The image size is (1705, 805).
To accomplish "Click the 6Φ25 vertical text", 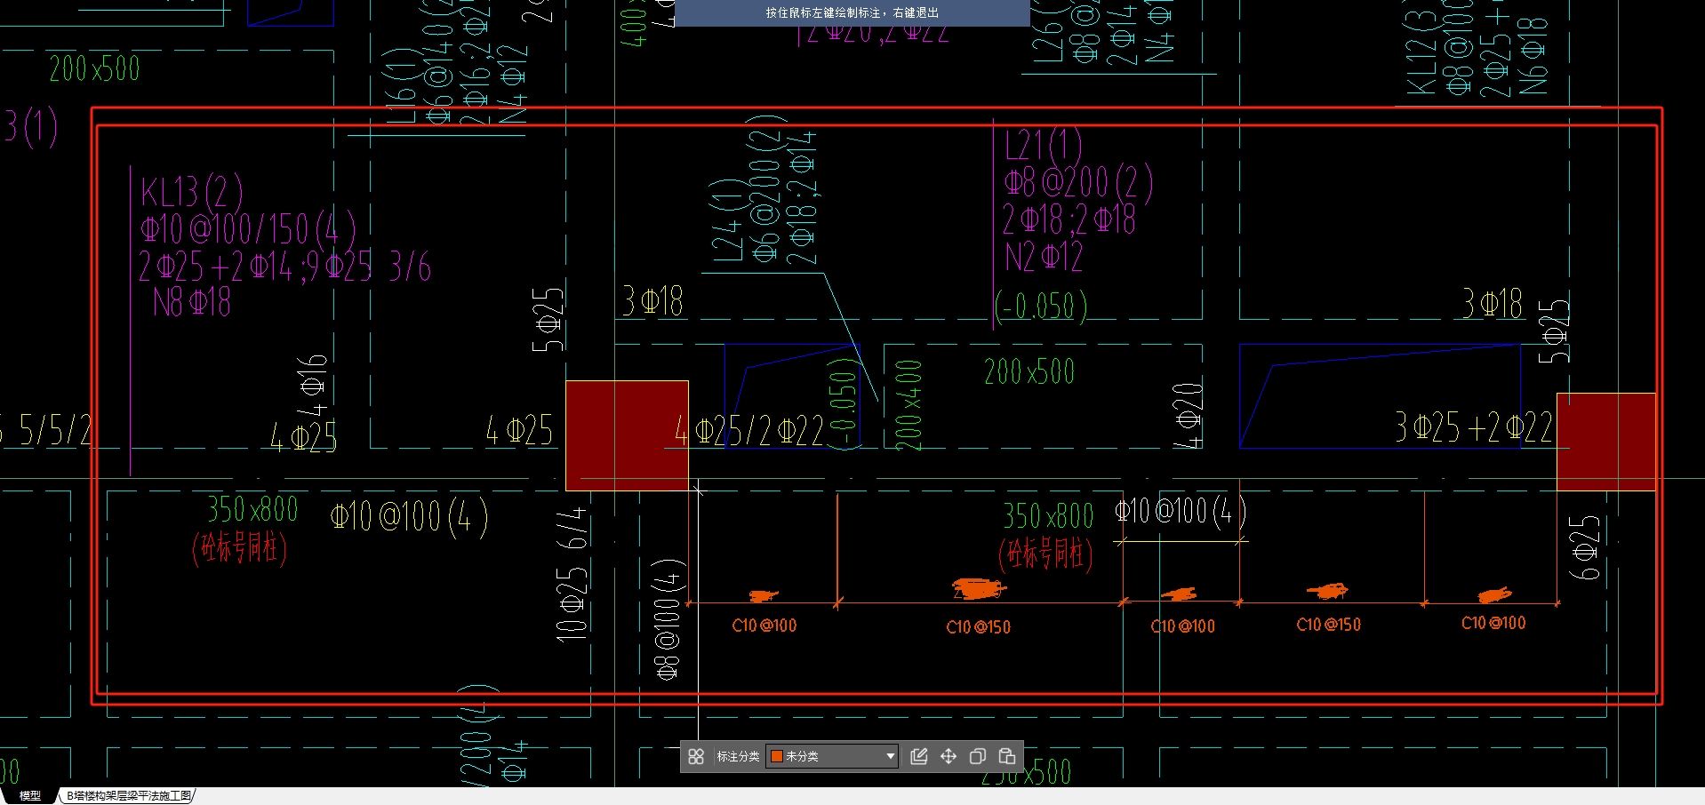I will (x=1584, y=547).
